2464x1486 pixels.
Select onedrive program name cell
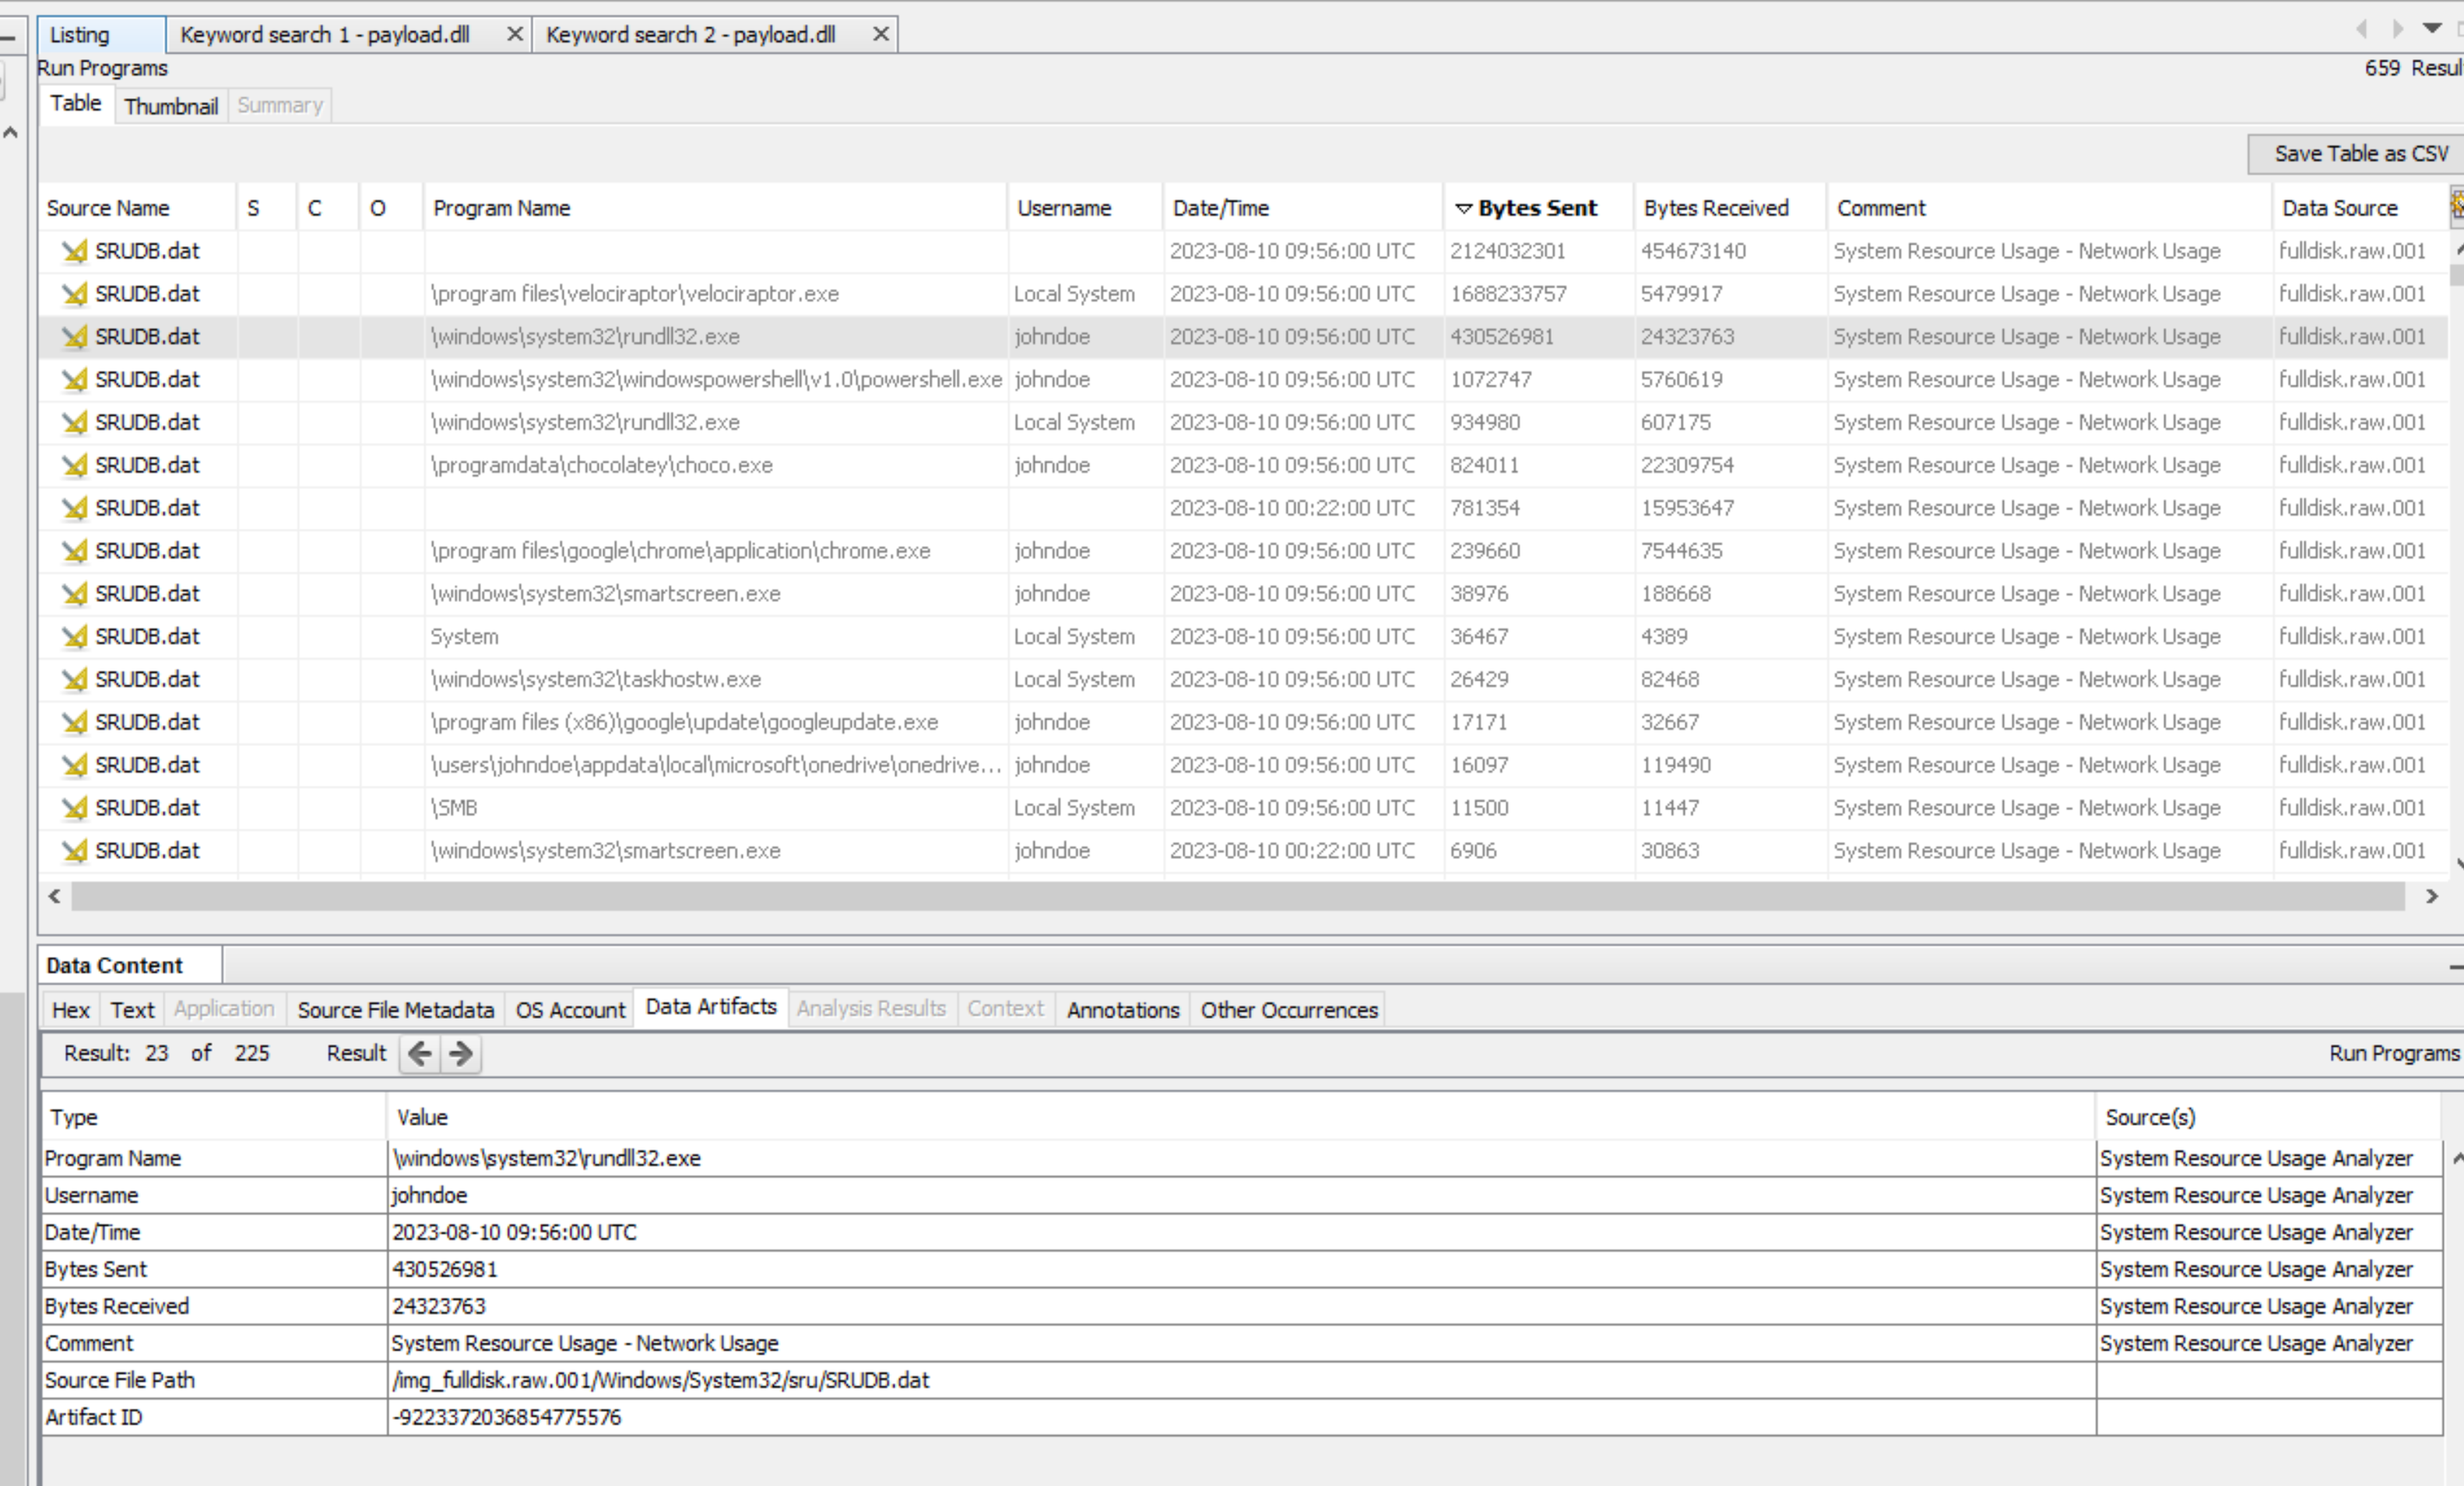(716, 766)
